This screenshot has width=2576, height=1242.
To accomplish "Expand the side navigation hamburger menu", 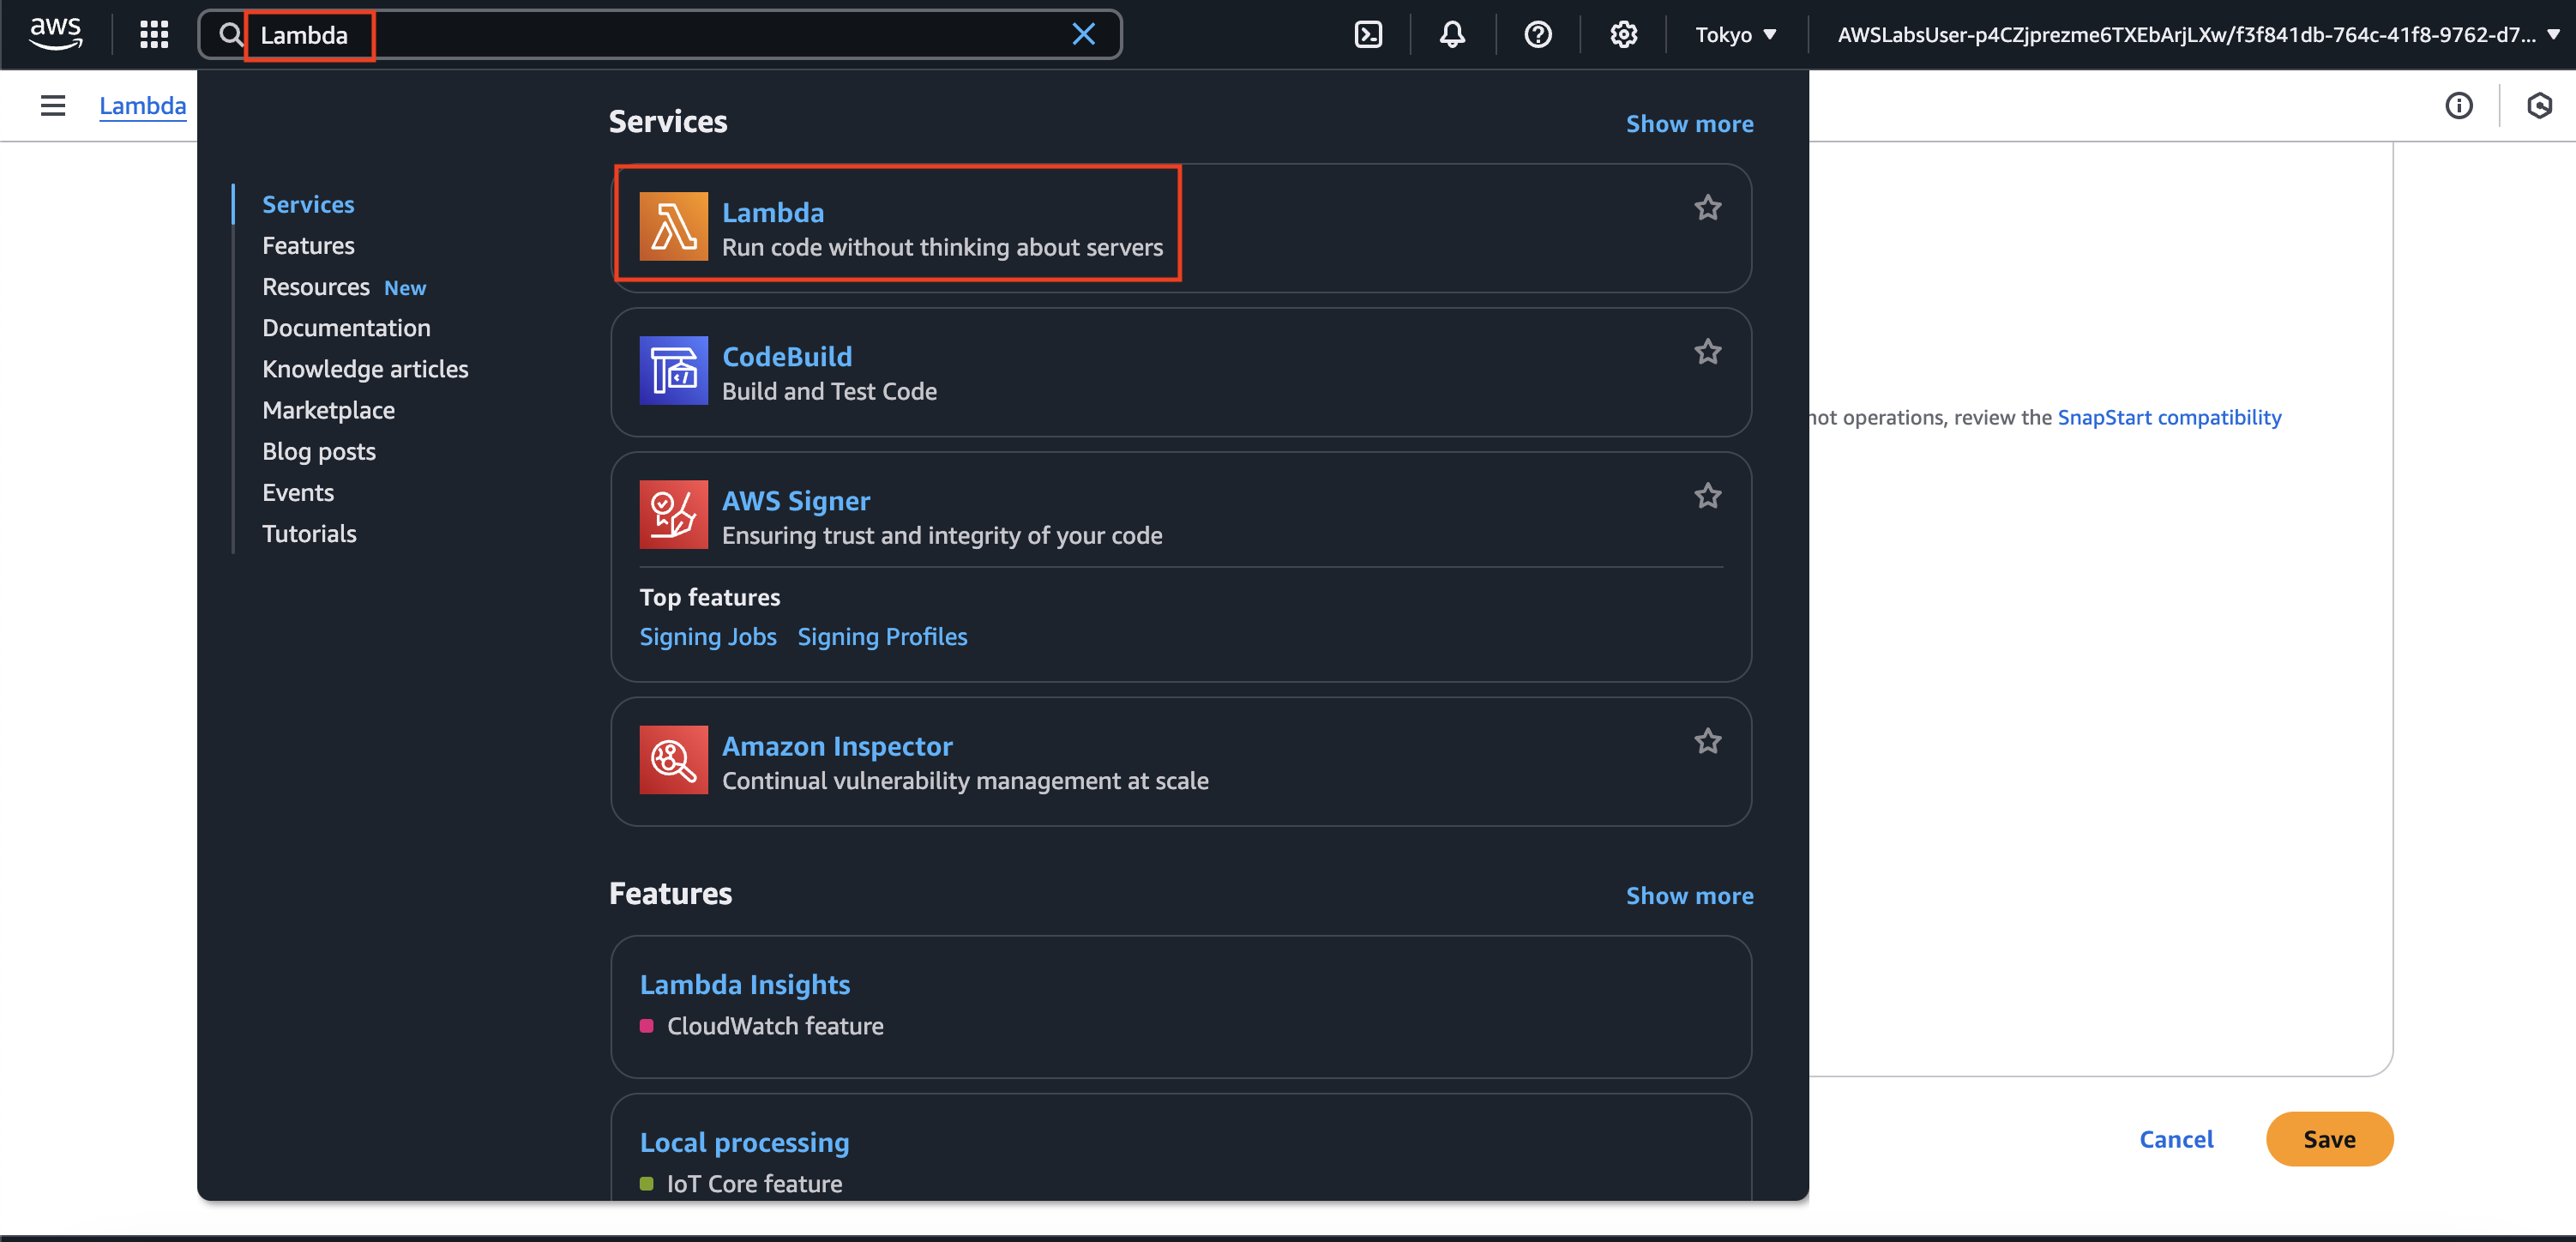I will click(53, 105).
